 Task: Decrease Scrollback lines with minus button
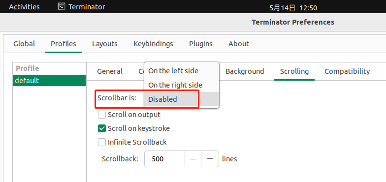click(193, 159)
